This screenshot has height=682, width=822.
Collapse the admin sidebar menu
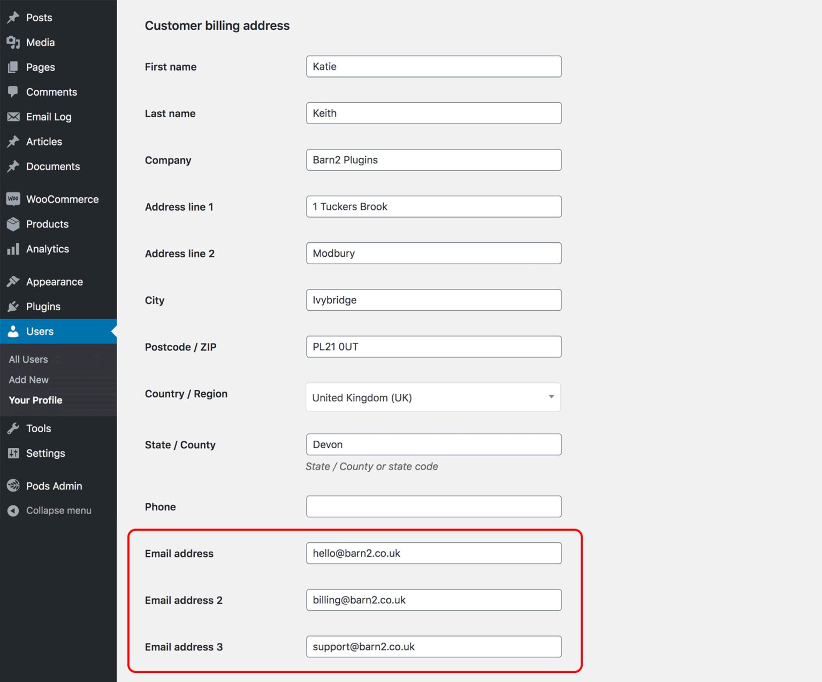[58, 510]
